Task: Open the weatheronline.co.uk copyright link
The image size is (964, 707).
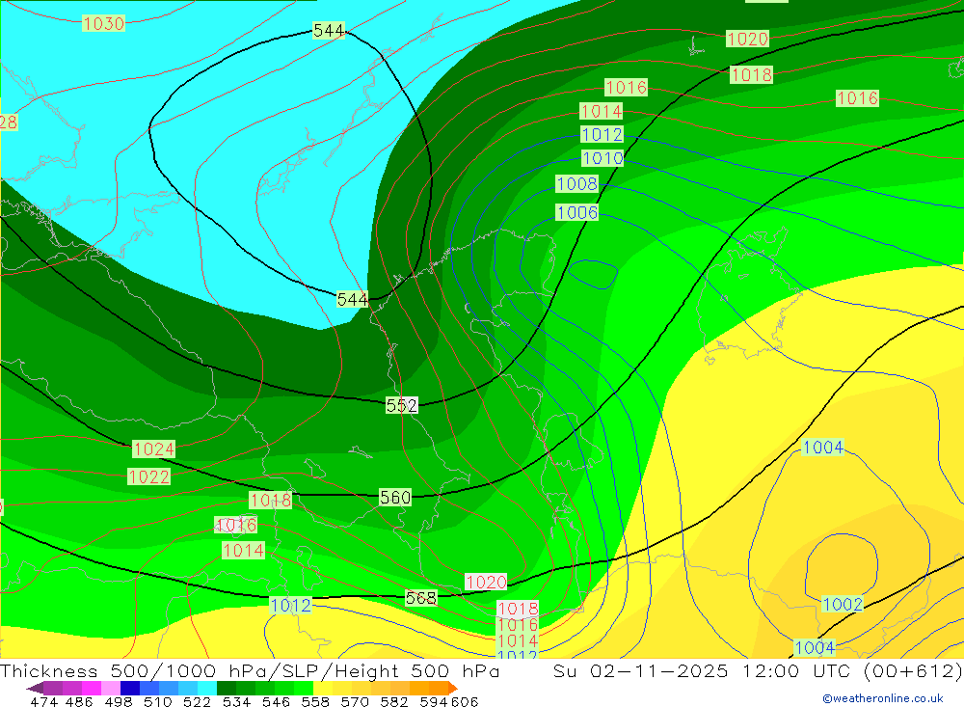Action: tap(883, 697)
